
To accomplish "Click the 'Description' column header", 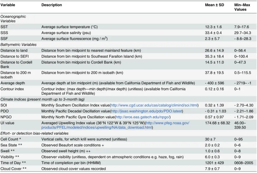I will pos(52,5).
